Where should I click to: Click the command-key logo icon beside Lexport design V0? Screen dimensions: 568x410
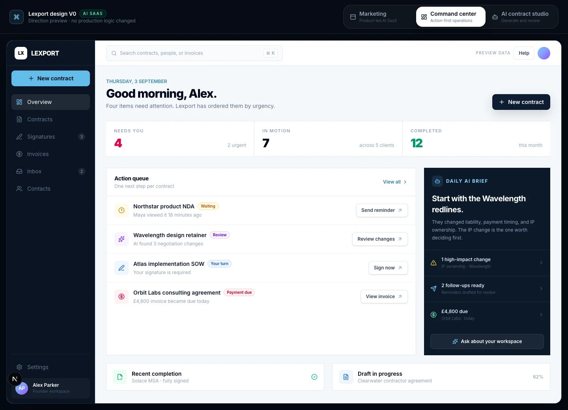17,17
